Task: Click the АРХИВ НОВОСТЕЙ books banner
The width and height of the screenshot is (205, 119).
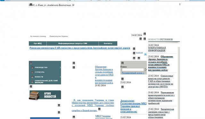Action: pos(45,95)
